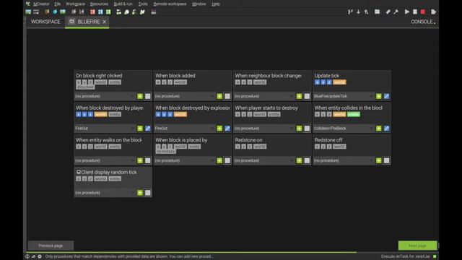Open procedure dropdown for Redstone on

(264, 160)
